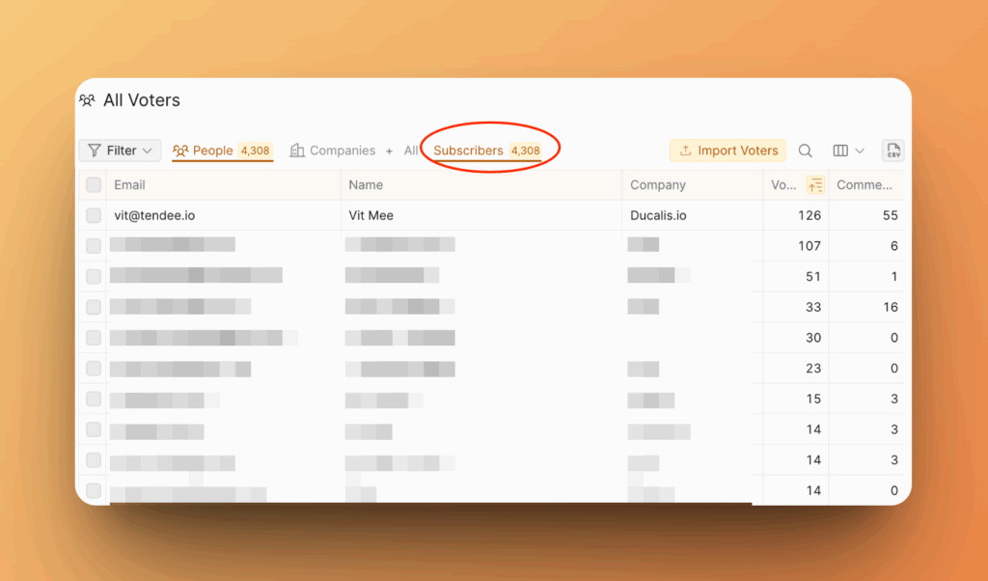Open search with the magnifying glass icon
988x581 pixels.
[806, 151]
